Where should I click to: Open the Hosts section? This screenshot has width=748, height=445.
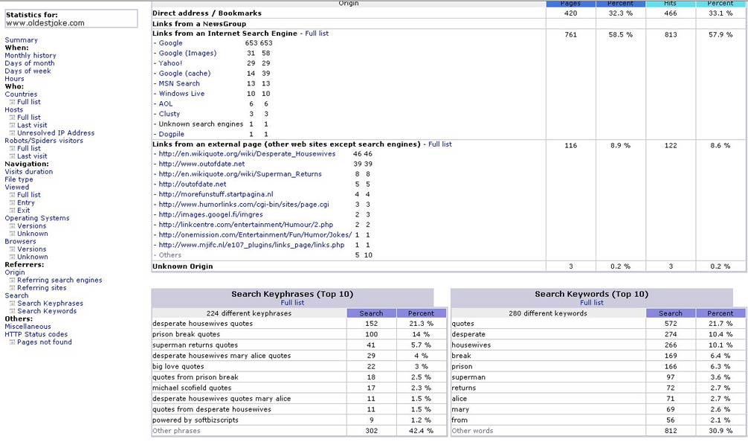[14, 109]
